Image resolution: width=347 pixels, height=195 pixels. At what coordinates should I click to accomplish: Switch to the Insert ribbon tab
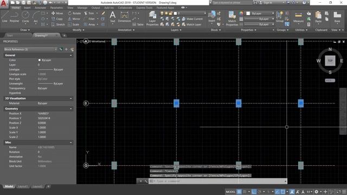[x=27, y=8]
